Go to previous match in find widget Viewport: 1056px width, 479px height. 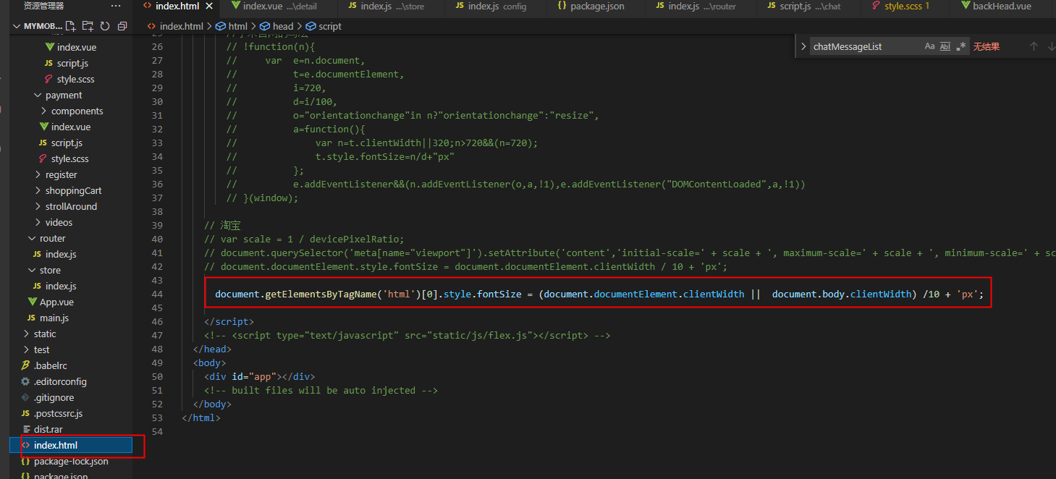tap(1034, 46)
